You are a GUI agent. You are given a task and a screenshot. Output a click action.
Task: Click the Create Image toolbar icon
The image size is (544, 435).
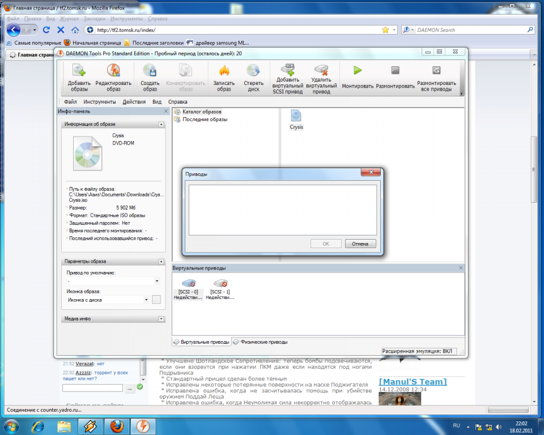tap(150, 70)
